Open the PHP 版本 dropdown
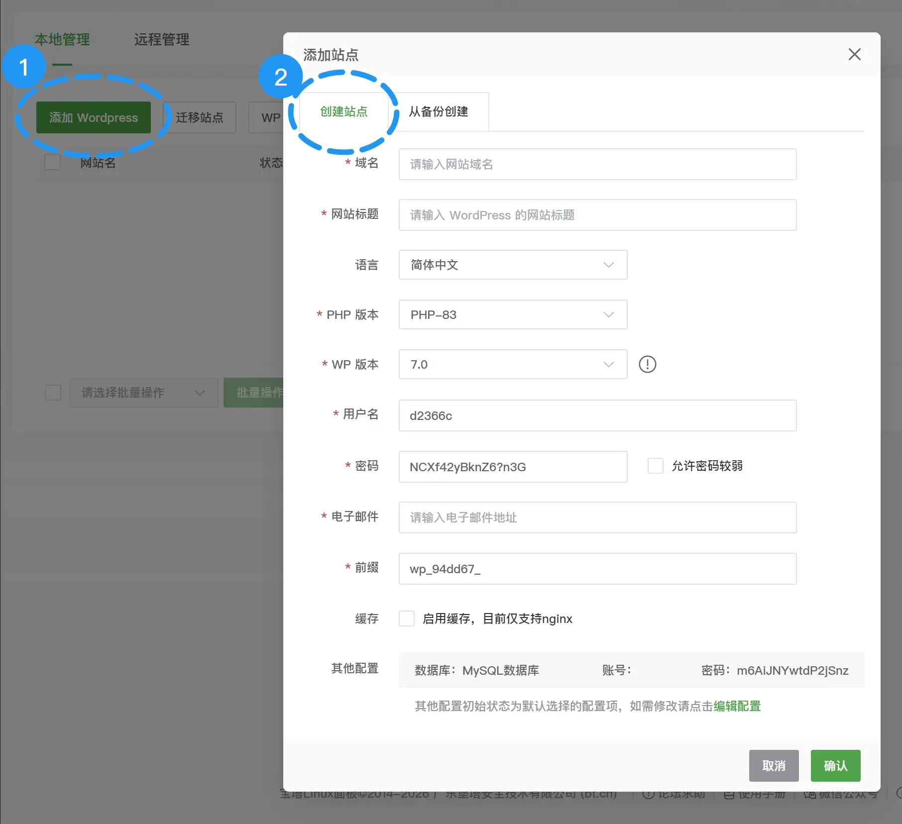The image size is (902, 824). pos(513,314)
